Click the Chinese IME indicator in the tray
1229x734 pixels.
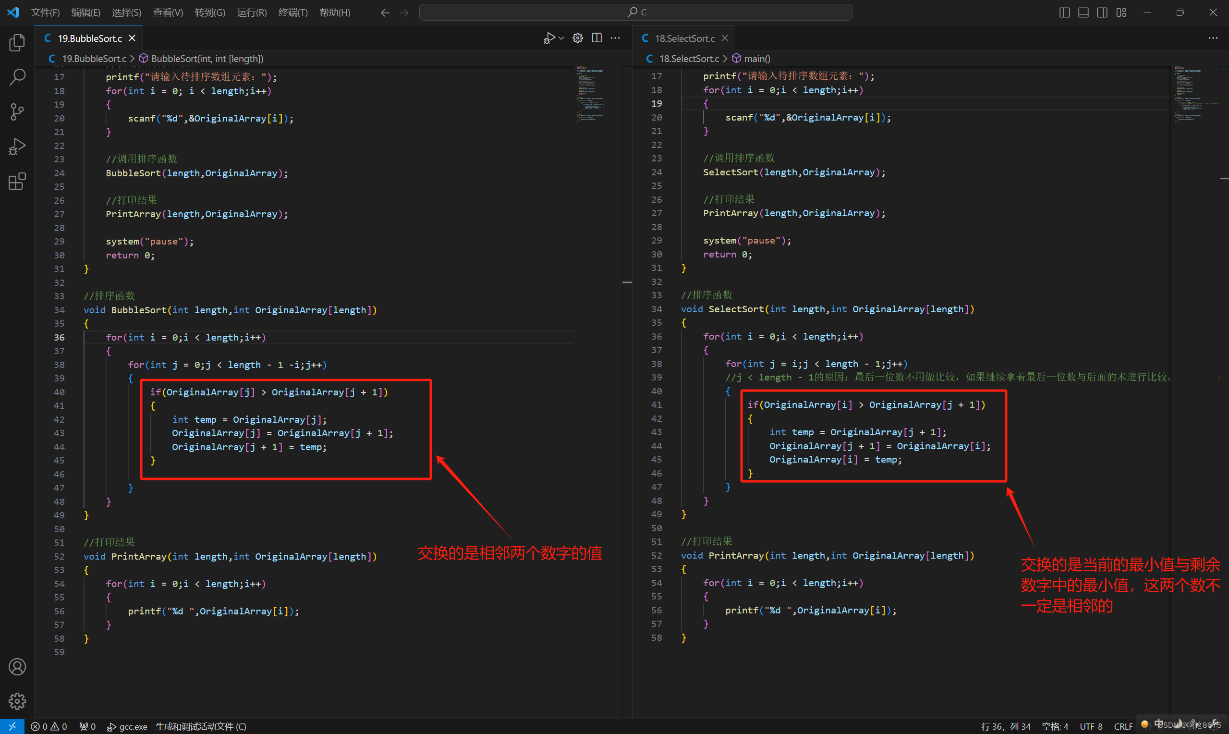[x=1158, y=723]
